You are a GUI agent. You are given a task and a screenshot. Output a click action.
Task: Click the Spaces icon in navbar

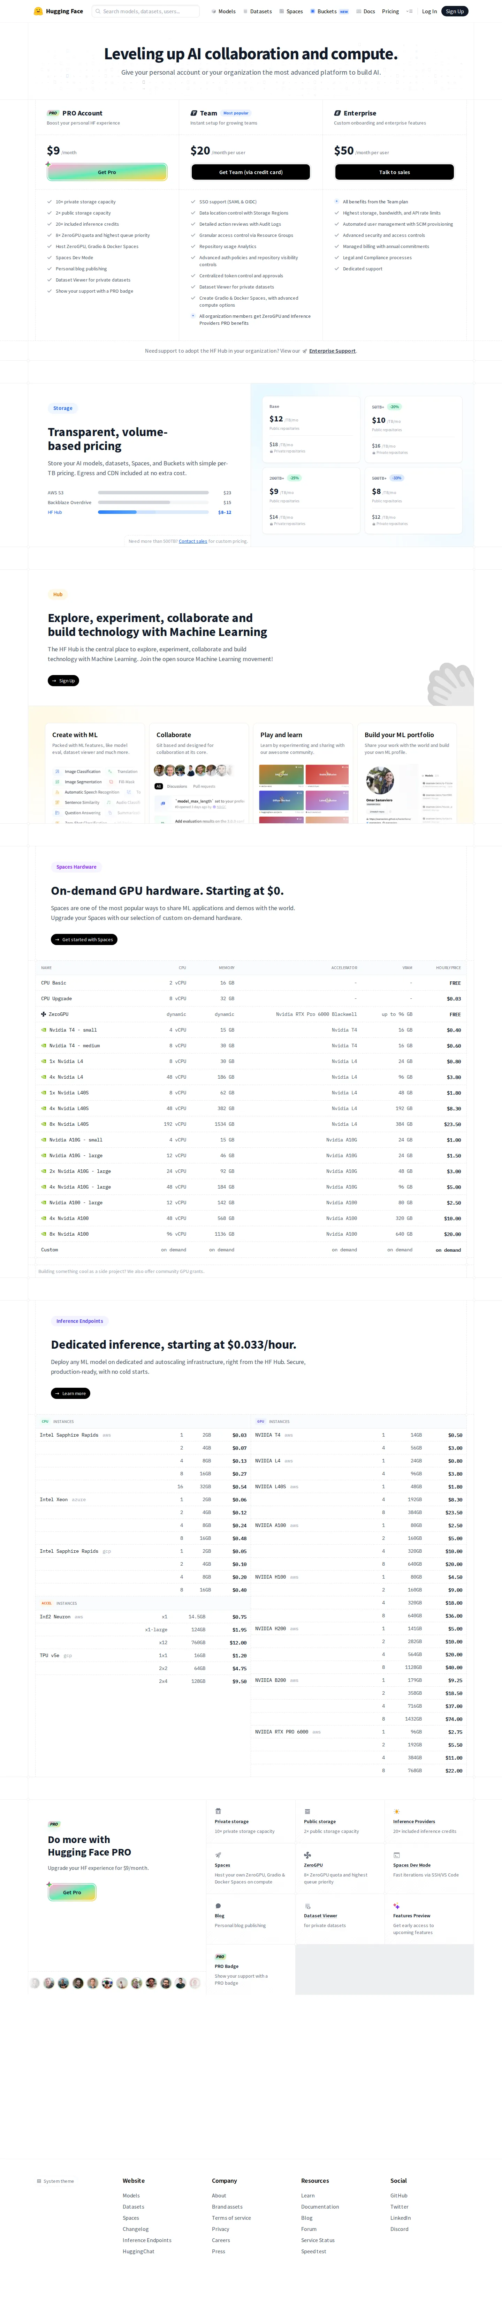[282, 12]
